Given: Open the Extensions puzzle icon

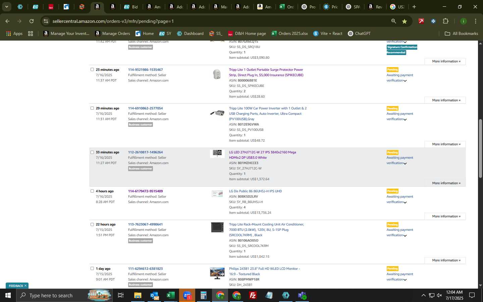Looking at the screenshot, I should [445, 21].
